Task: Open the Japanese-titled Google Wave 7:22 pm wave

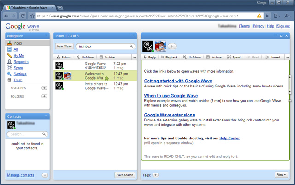Action: (95, 65)
